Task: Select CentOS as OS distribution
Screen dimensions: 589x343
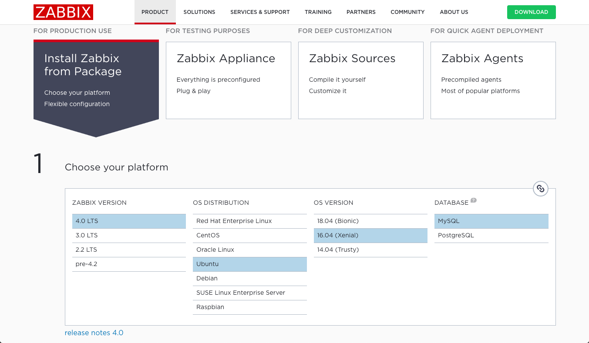Action: [x=249, y=235]
